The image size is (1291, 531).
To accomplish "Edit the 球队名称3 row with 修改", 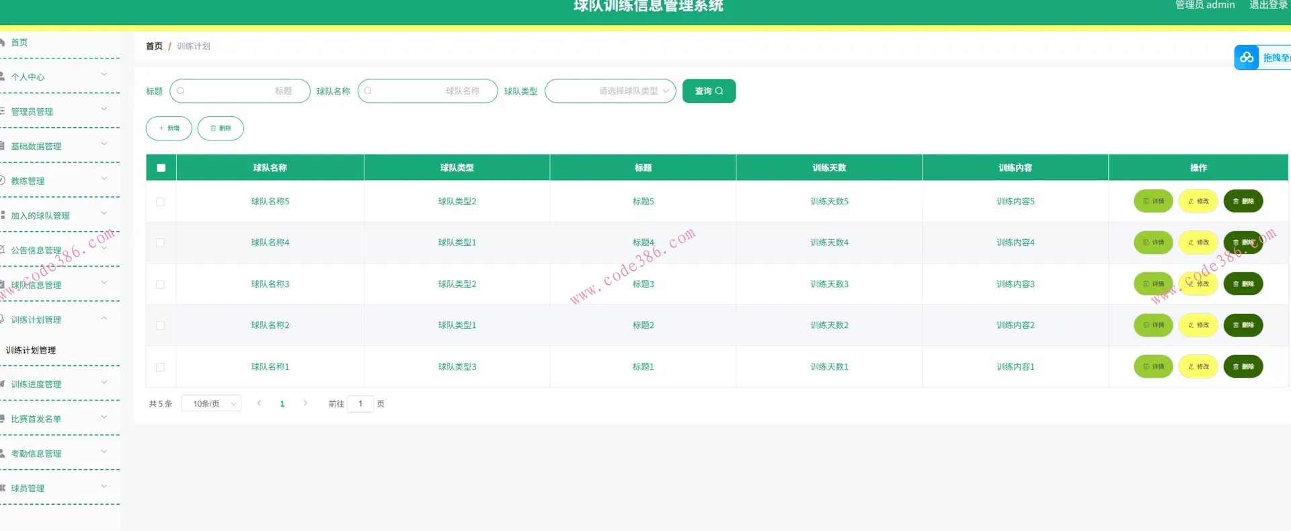I will coord(1198,284).
